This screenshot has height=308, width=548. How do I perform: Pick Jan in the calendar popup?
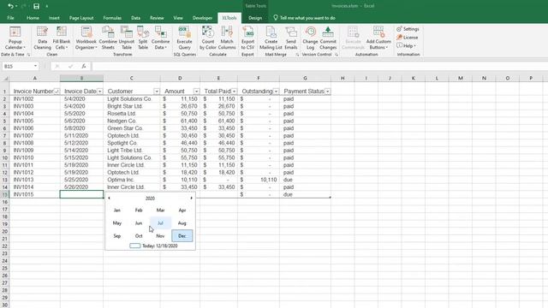pyautogui.click(x=117, y=210)
